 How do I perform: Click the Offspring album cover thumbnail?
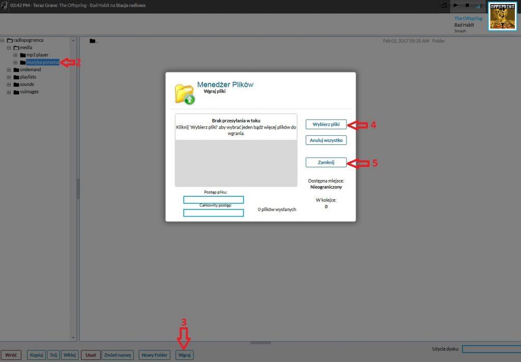(x=502, y=16)
